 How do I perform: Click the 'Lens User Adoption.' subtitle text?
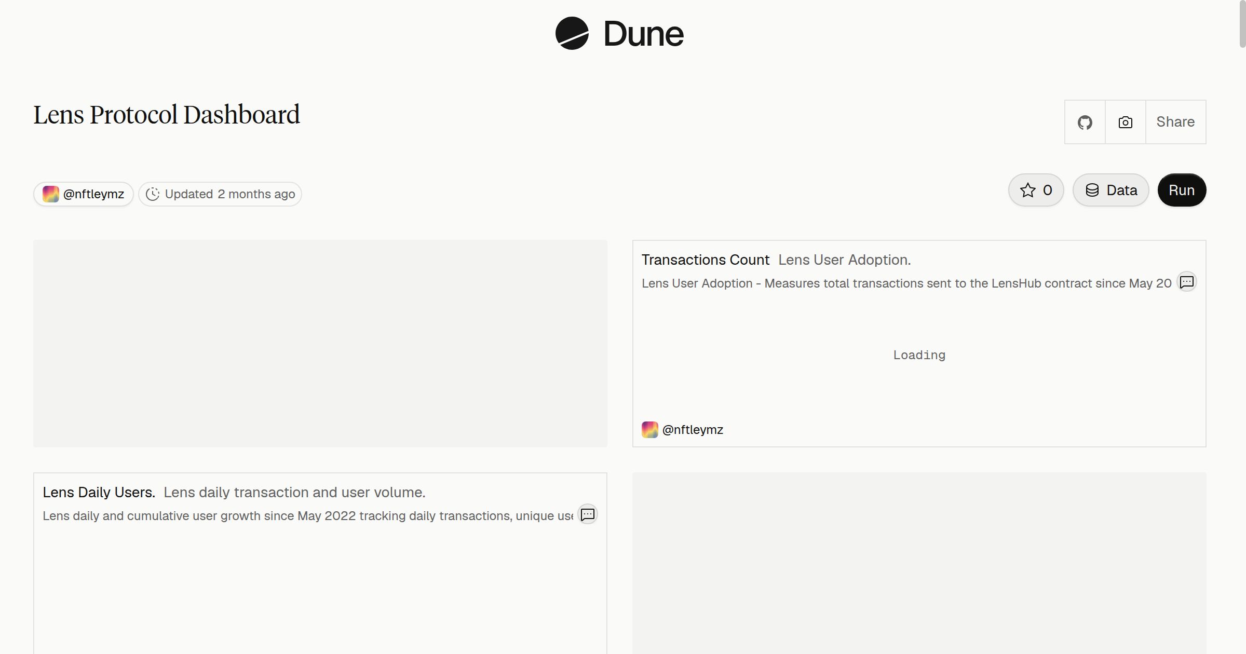[844, 260]
